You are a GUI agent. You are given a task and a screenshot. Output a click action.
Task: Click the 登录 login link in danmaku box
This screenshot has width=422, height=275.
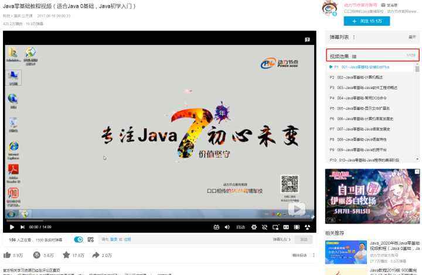[x=114, y=239]
